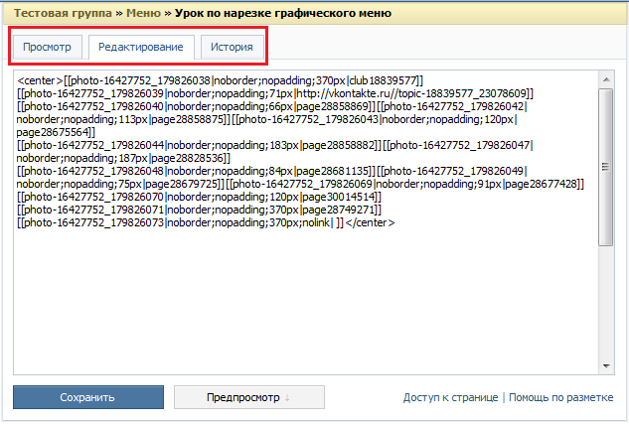Click the photo-16427752_179826038 text
The image size is (629, 424).
[x=140, y=80]
